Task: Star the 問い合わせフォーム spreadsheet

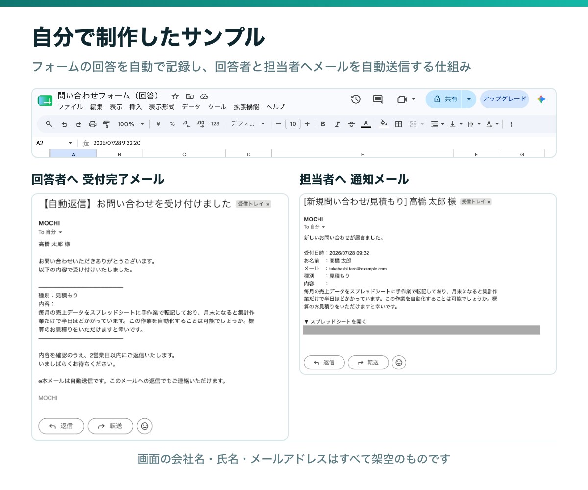Action: point(175,96)
